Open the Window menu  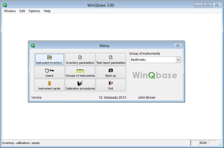10,11
